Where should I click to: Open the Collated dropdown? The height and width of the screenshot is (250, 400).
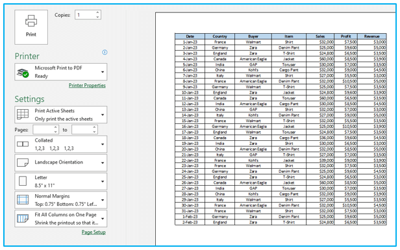[x=61, y=144]
